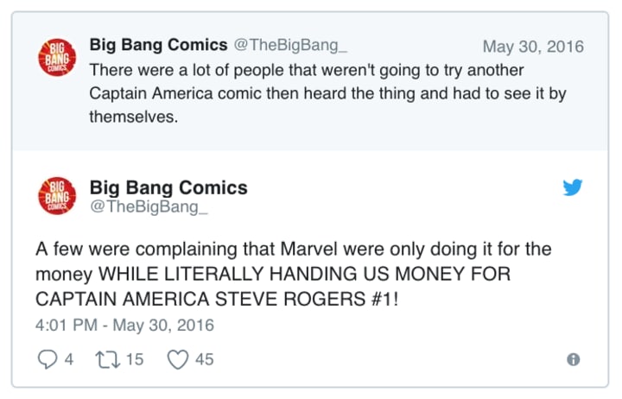The image size is (622, 399).
Task: Open the May 30, 2016 date in quoted tweet
Action: click(533, 47)
